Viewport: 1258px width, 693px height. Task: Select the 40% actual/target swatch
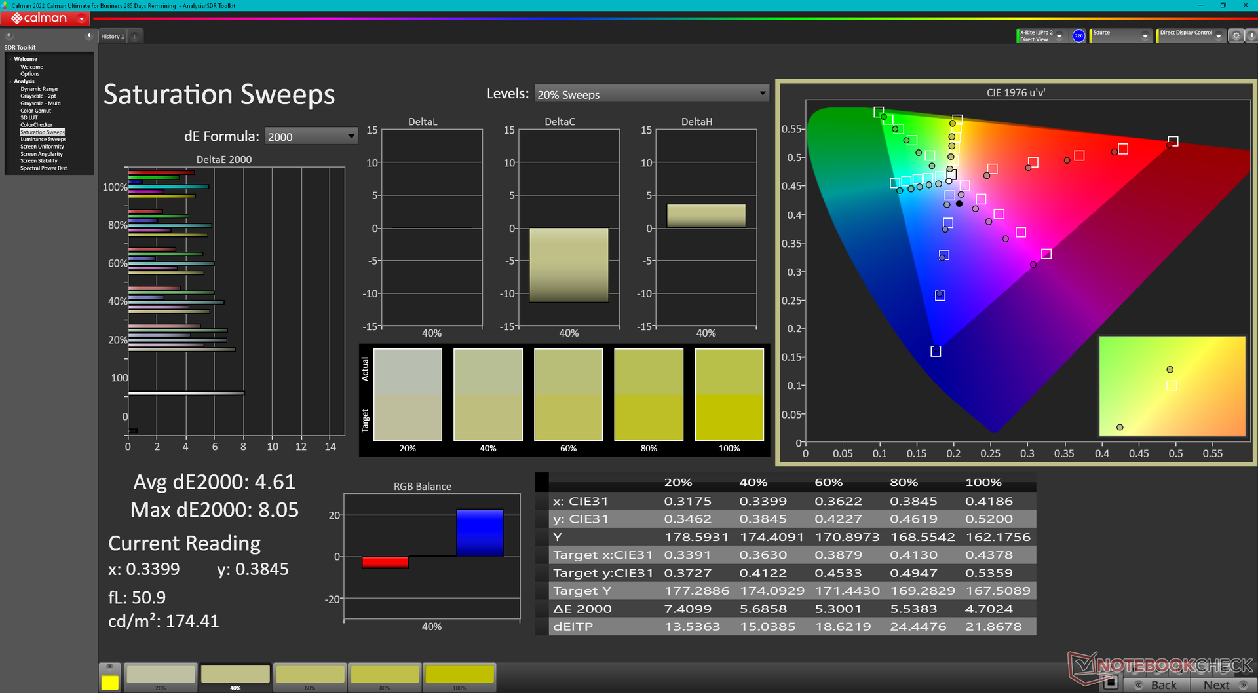(488, 395)
